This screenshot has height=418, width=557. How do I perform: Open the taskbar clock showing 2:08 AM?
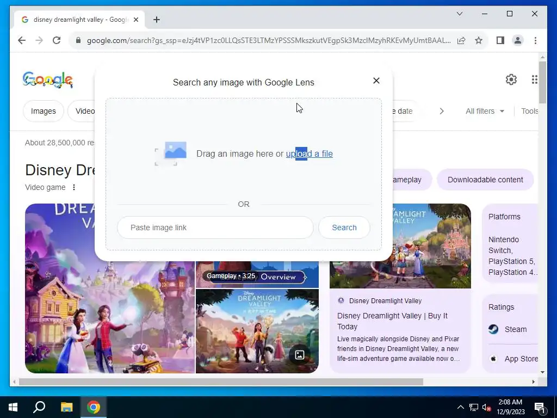click(x=510, y=407)
